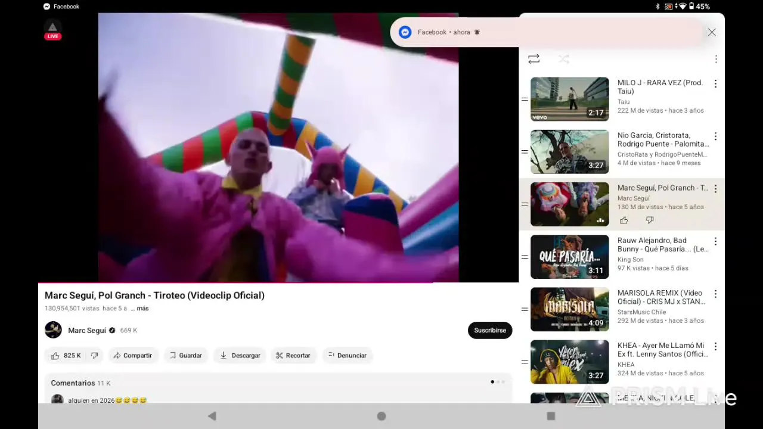Play MILO J - RARA VEZ thumbnail
Screen dimensions: 763x429
point(570,100)
